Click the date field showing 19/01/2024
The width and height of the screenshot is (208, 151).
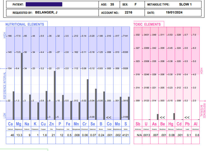[174, 13]
